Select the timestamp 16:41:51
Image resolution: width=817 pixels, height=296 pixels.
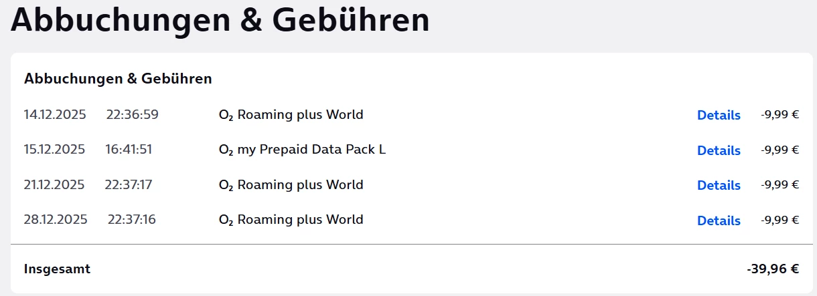129,149
